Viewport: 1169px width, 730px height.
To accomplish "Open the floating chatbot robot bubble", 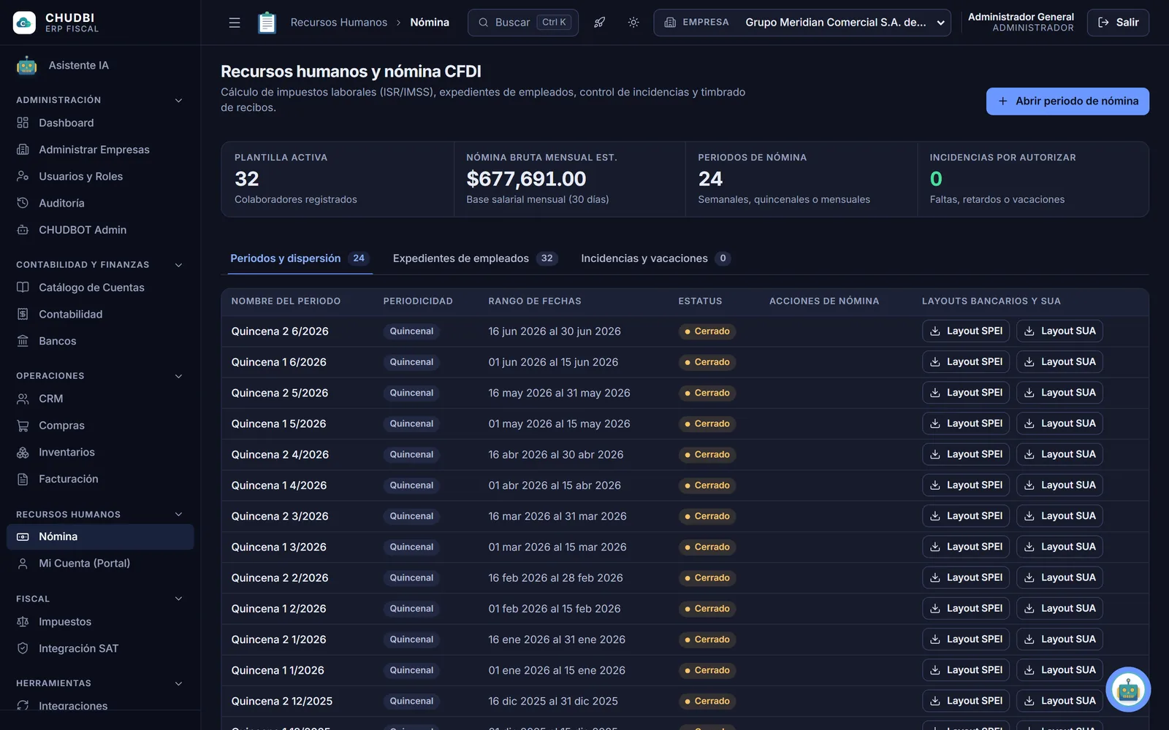I will click(1128, 689).
